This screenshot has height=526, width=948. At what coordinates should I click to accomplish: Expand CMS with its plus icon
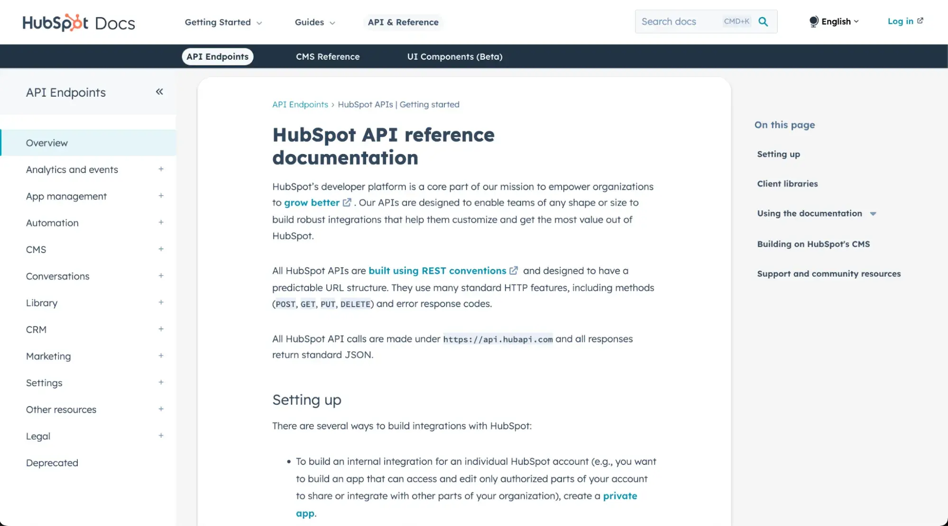[x=161, y=249]
